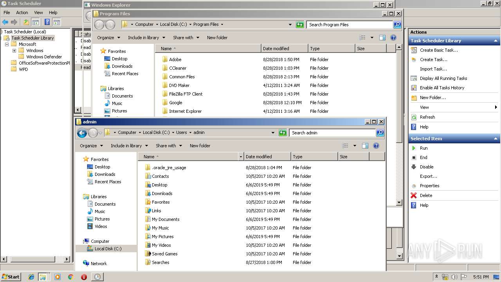Click the Properties icon in Selected Item

click(x=414, y=186)
